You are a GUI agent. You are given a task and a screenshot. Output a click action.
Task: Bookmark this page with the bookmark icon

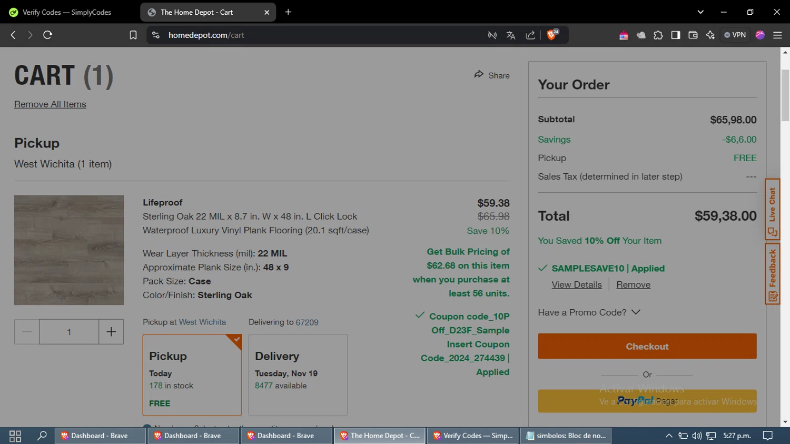133,35
